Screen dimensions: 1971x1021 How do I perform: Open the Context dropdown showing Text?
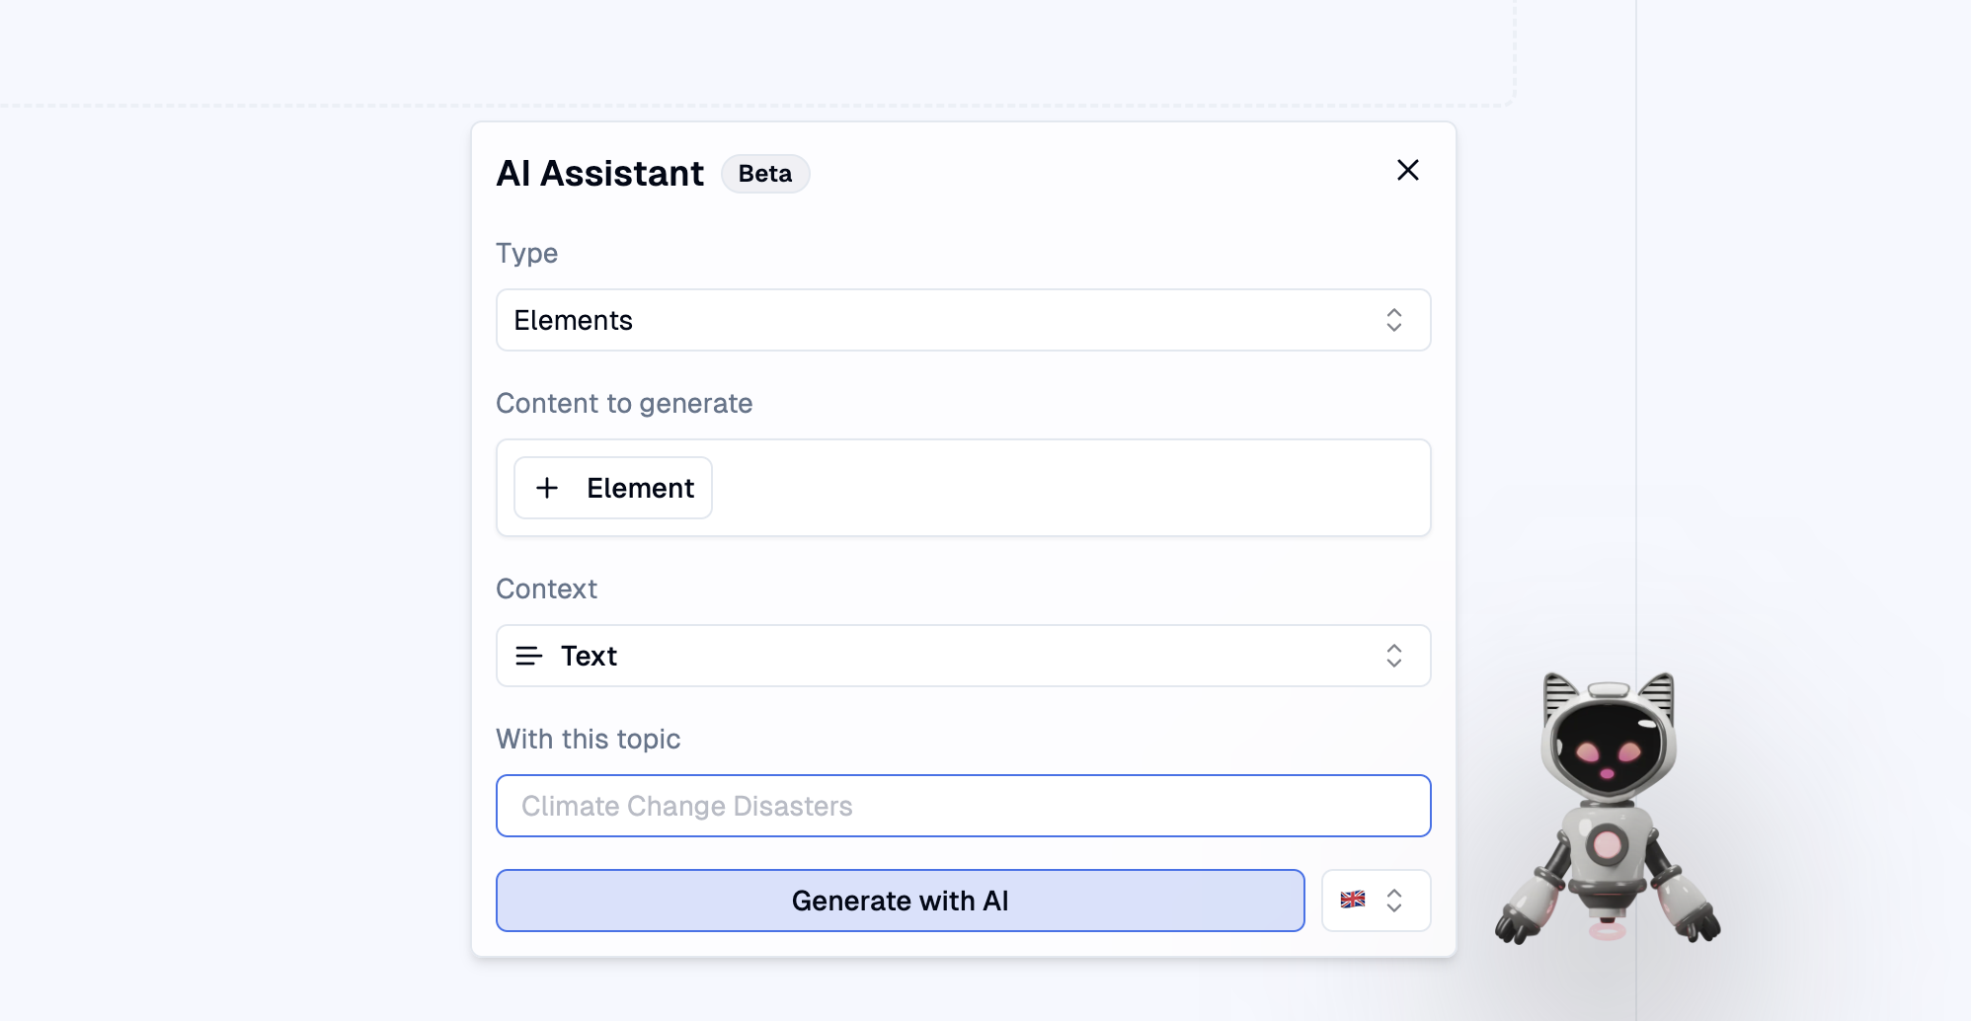(963, 656)
